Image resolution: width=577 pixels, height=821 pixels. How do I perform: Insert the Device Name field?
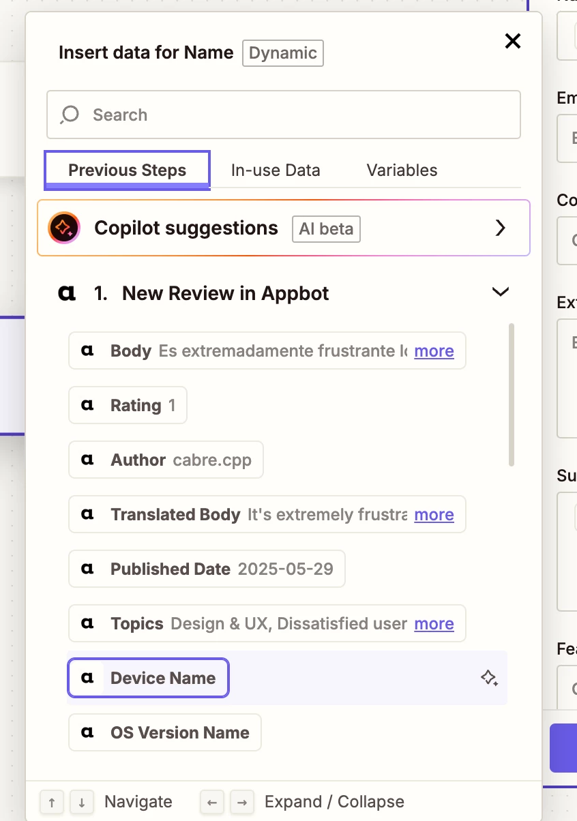point(148,678)
